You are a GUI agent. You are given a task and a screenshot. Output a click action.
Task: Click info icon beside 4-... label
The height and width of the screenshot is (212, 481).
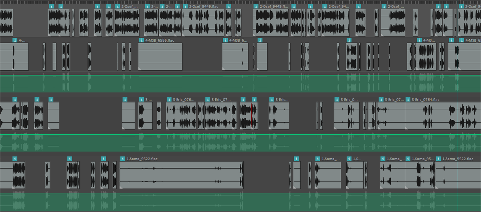coord(15,40)
